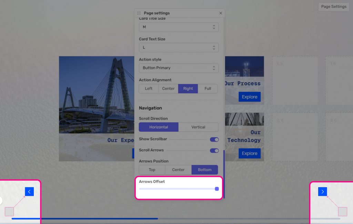The image size is (353, 224).
Task: Select Center action alignment
Action: point(168,89)
